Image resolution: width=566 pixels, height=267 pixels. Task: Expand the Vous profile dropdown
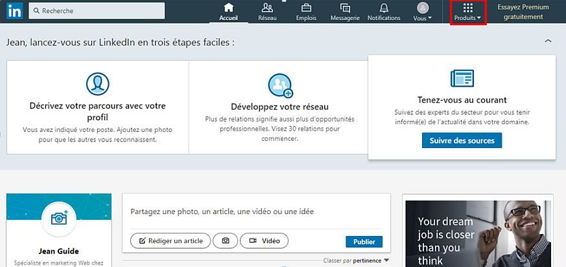[423, 12]
